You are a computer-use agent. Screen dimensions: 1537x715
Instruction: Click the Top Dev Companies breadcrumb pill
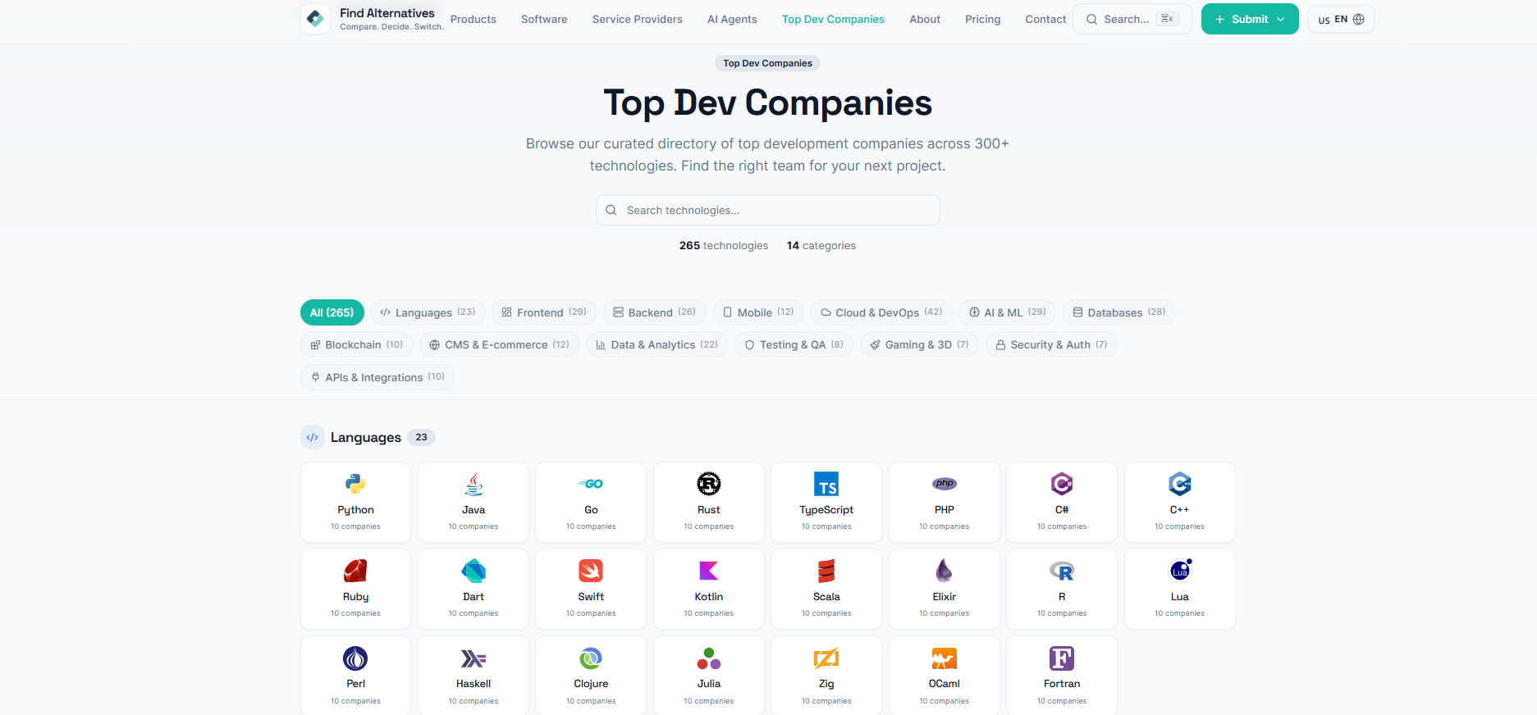pyautogui.click(x=768, y=63)
